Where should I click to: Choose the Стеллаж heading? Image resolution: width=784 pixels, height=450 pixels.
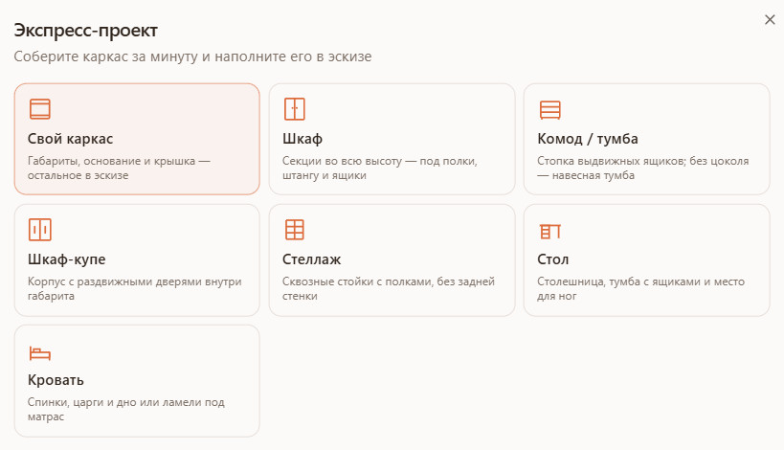point(311,259)
